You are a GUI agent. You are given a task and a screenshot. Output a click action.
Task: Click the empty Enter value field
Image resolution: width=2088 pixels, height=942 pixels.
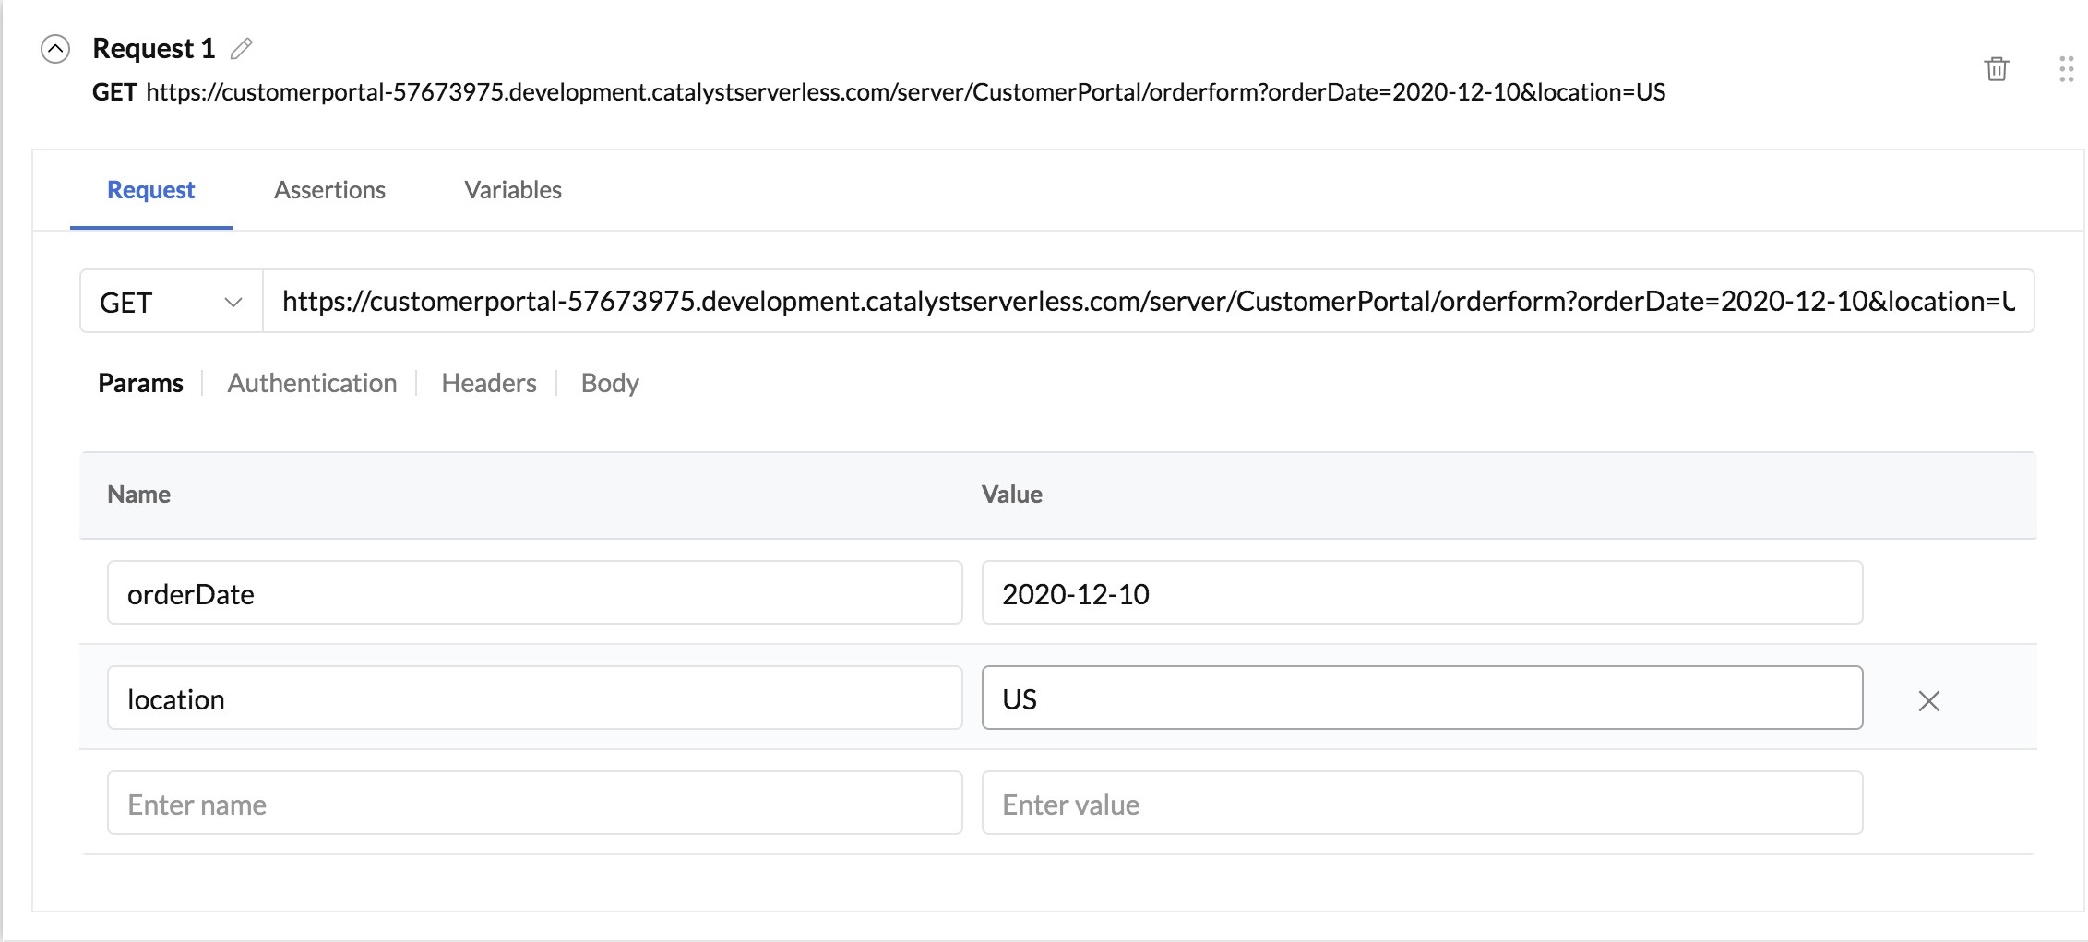[x=1422, y=804]
